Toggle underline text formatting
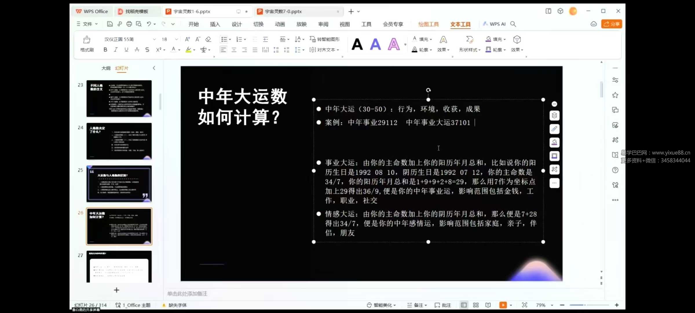 click(126, 50)
